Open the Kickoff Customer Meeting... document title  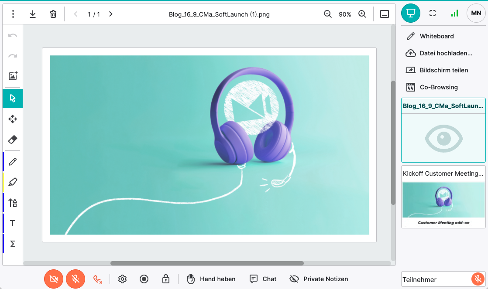point(443,173)
